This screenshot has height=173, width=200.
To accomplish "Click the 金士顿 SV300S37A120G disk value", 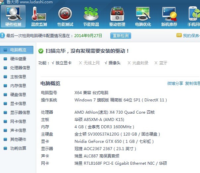I will [117, 134].
